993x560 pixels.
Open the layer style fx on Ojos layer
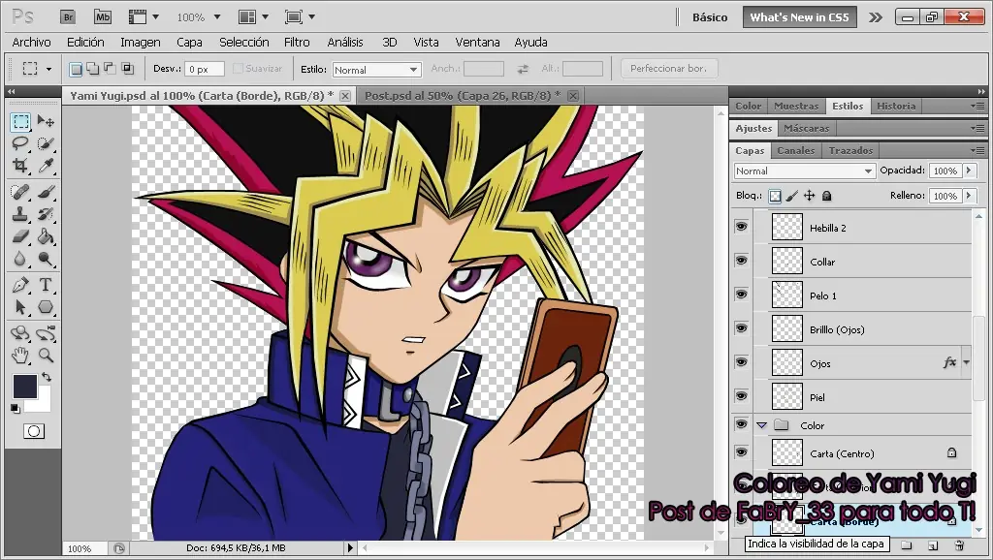click(947, 361)
